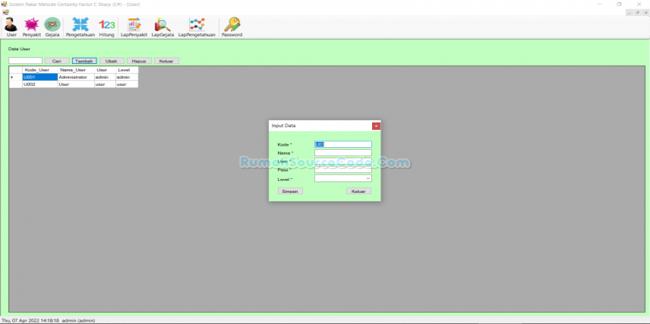Select the U002 cell

40,84
